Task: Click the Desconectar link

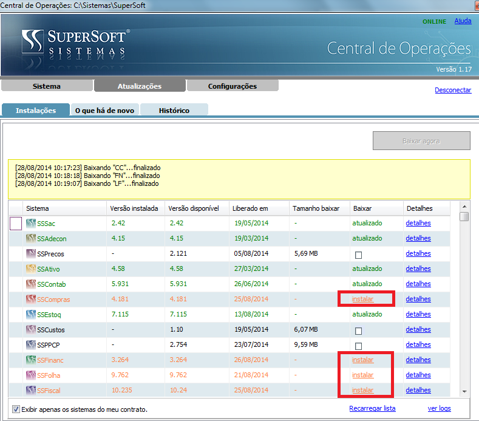Action: click(x=453, y=90)
